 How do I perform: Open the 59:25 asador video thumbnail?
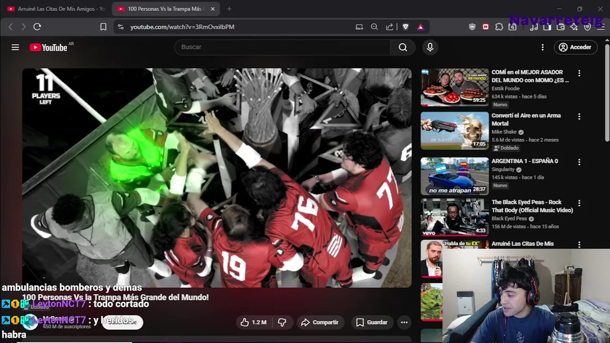tap(455, 87)
